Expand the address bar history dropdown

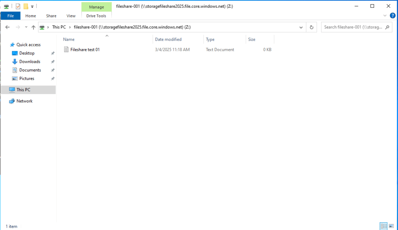point(301,27)
